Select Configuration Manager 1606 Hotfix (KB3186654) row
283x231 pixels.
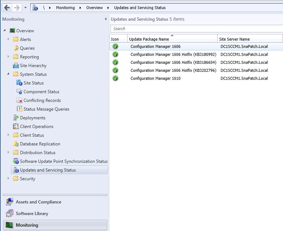tap(196, 62)
